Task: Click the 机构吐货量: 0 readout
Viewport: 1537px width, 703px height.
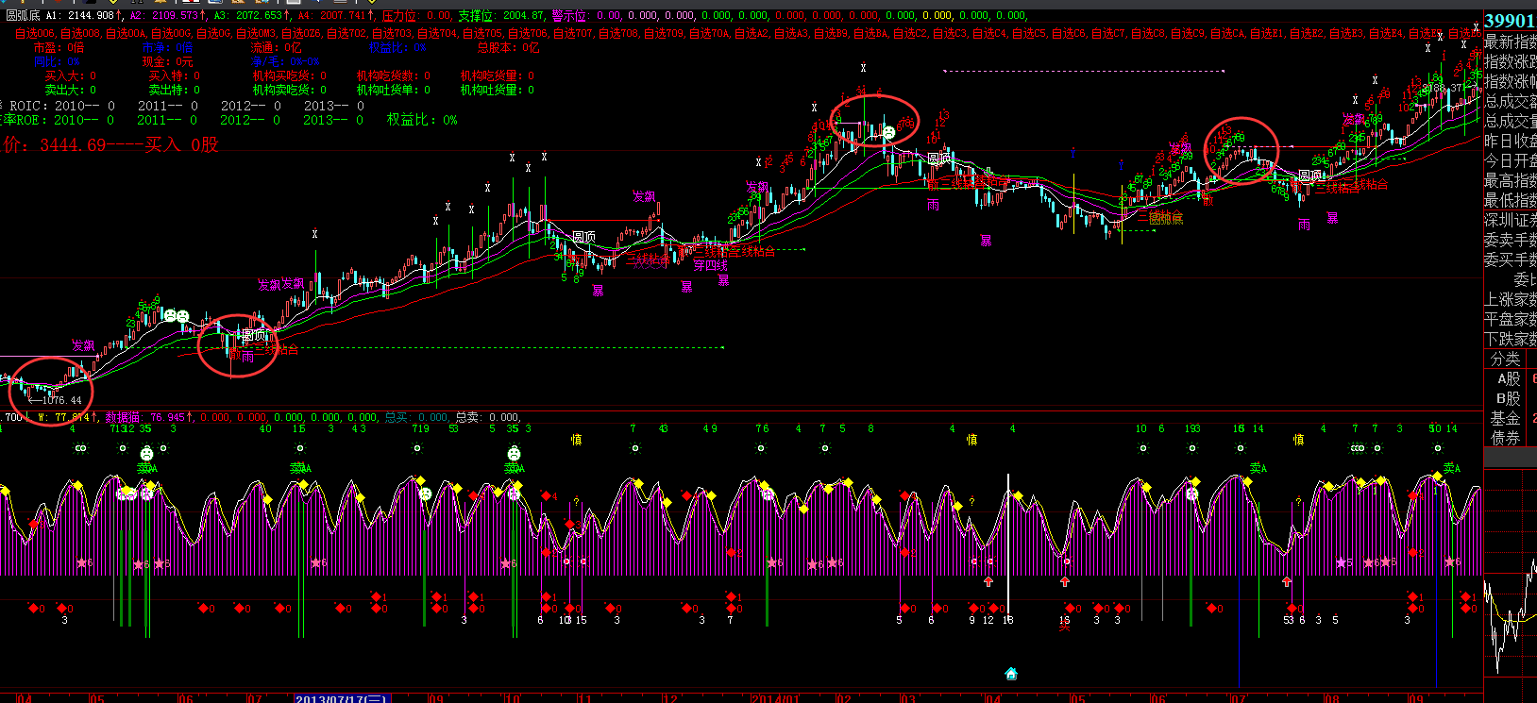Action: [498, 90]
